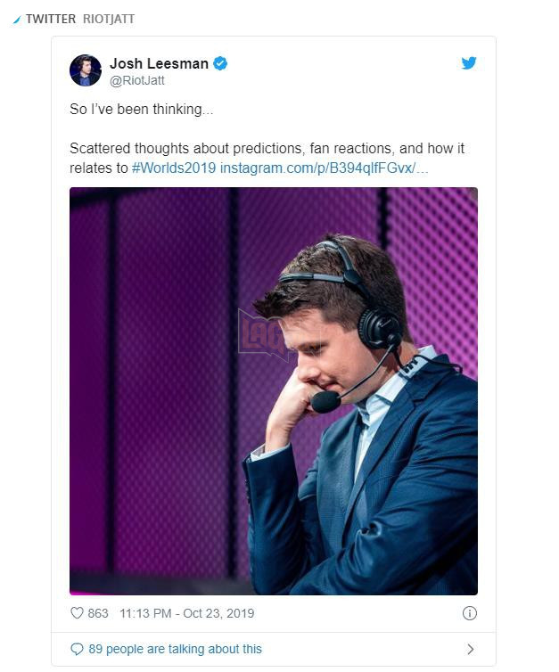The width and height of the screenshot is (559, 672).
Task: Click the small Twitter source icon in header
Action: [17, 20]
